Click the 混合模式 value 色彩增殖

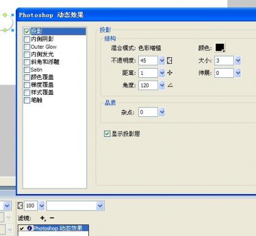tap(150, 48)
